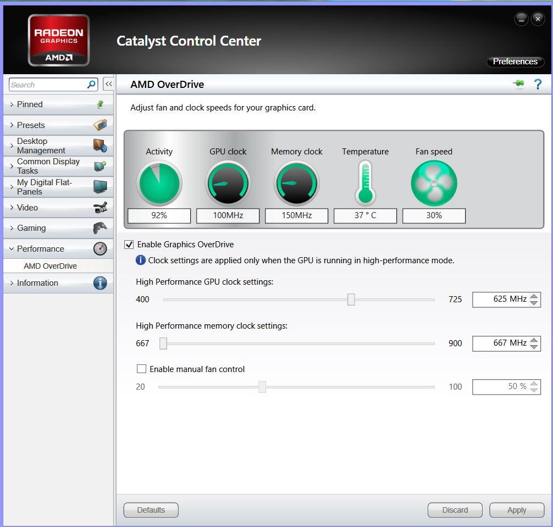Decrease fan speed with the down arrow

(534, 390)
